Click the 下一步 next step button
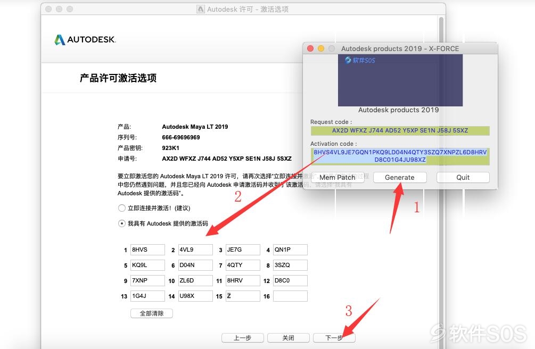Image resolution: width=535 pixels, height=349 pixels. click(334, 338)
